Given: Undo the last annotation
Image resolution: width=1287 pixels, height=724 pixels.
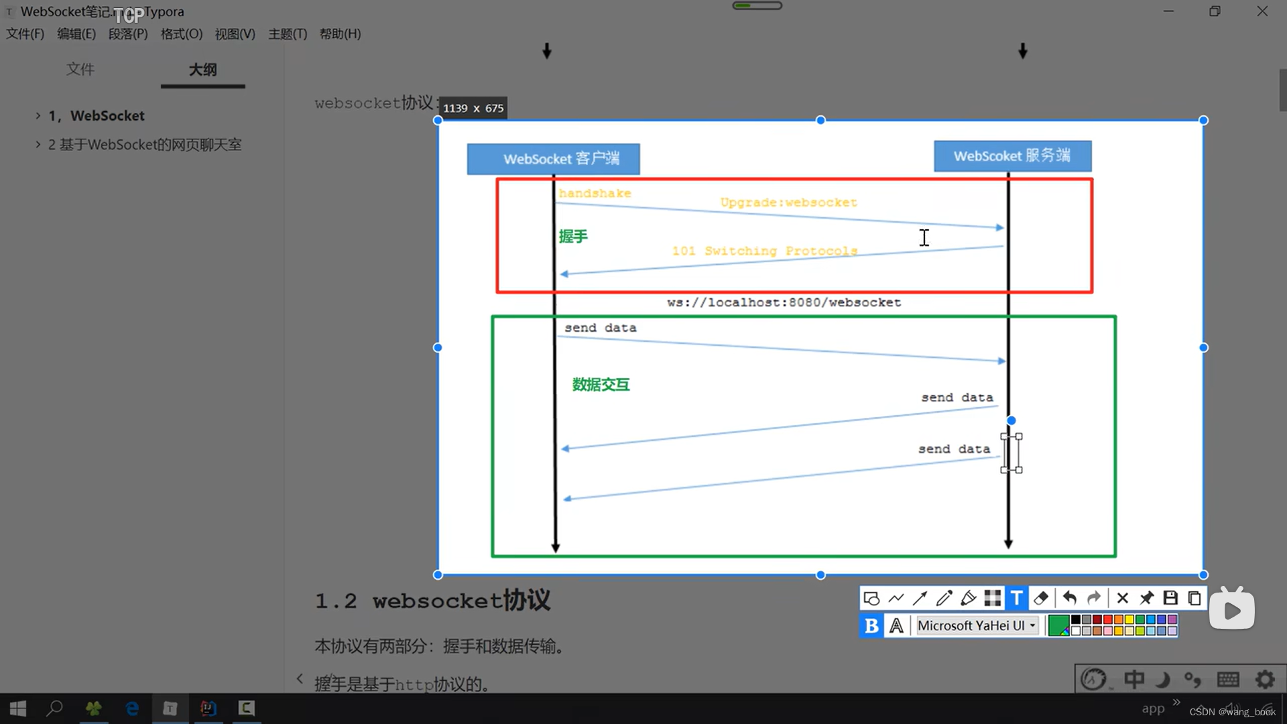Looking at the screenshot, I should [1069, 598].
